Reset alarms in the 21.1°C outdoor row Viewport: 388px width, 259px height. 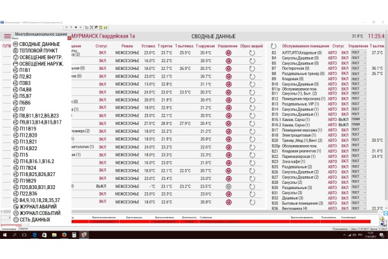[x=251, y=84]
